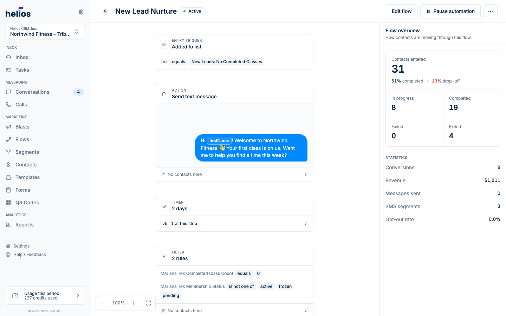Click the firstName variable tag in the message
506x316 pixels.
point(219,140)
